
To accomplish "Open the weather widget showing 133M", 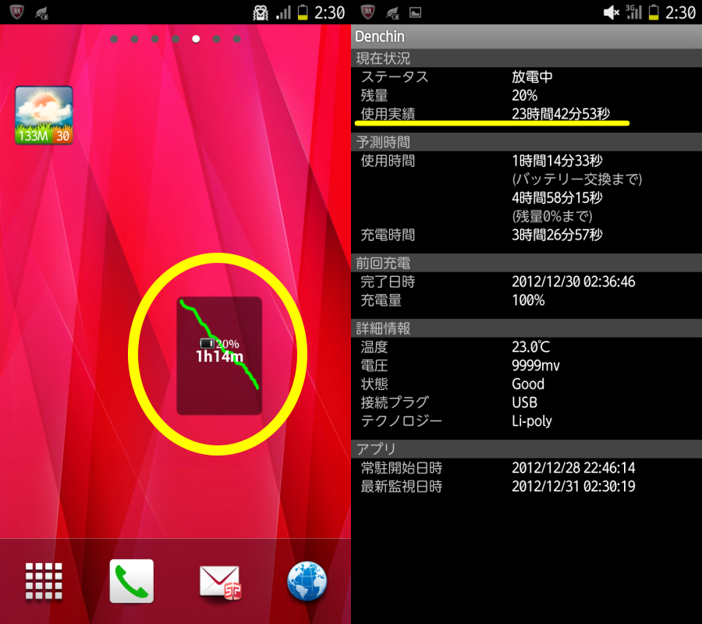I will point(44,115).
